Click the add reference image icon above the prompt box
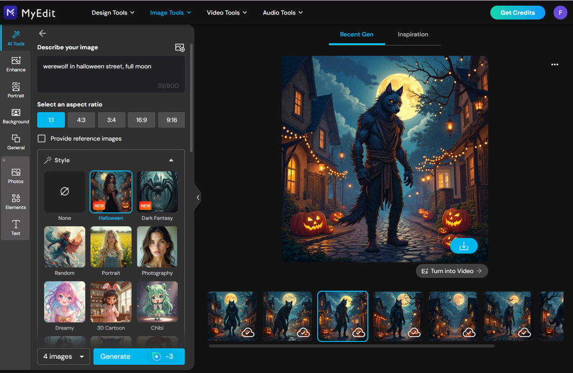Viewport: 573px width, 373px height. click(180, 47)
